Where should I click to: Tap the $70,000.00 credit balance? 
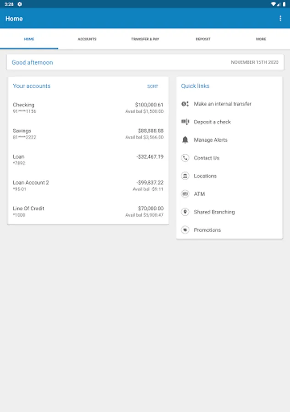151,208
